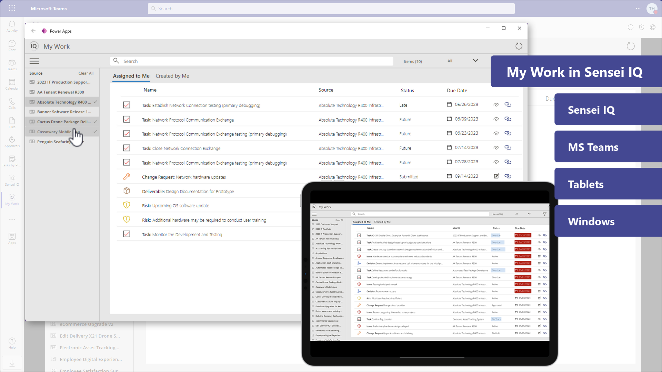
Task: Open Calendar in Teams sidebar
Action: tap(12, 84)
